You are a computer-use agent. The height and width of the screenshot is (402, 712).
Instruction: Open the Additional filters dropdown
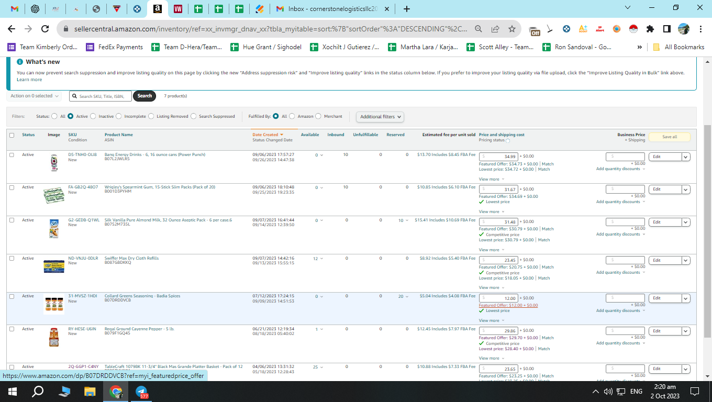pos(380,117)
